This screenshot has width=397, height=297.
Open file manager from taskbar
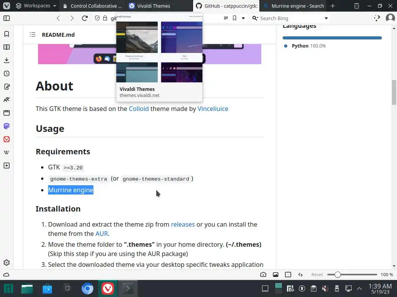[x=27, y=288]
